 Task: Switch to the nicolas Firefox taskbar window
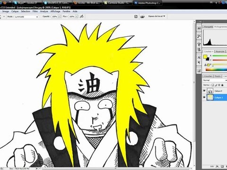click(87, 3)
